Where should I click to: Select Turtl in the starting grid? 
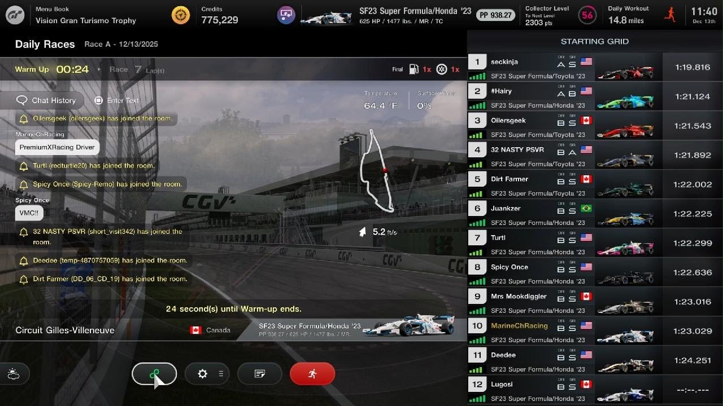(595, 244)
